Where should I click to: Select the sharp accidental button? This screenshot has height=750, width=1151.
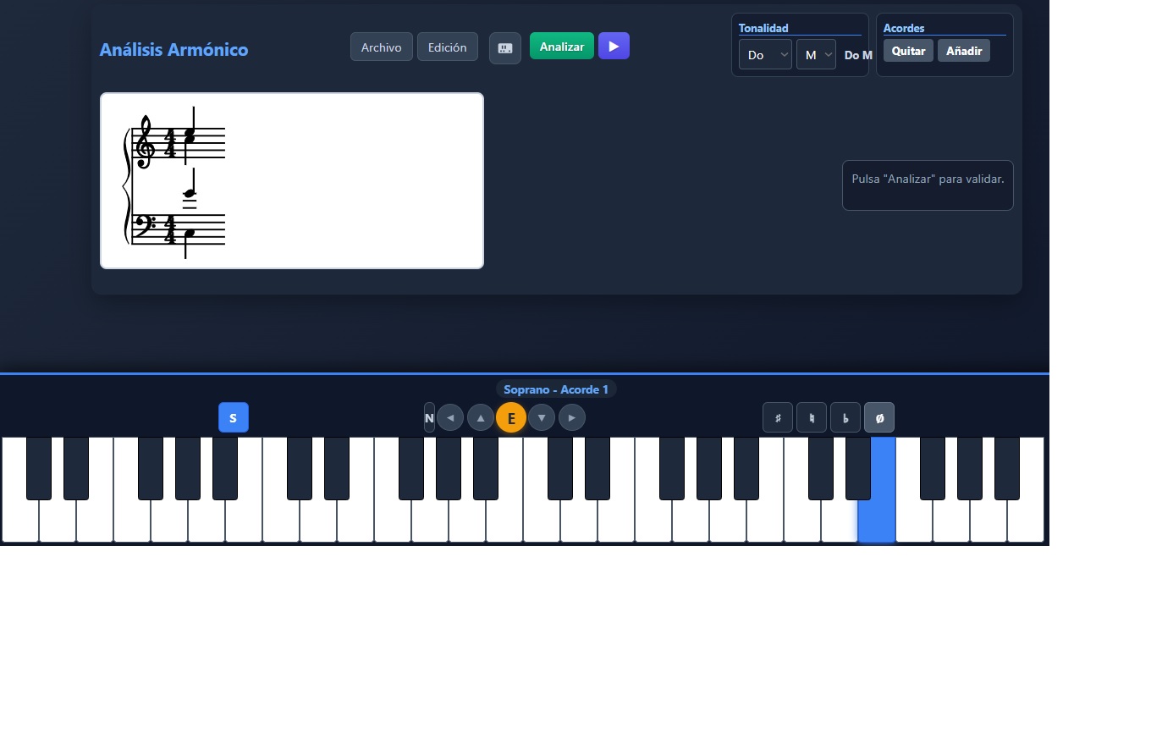point(778,417)
